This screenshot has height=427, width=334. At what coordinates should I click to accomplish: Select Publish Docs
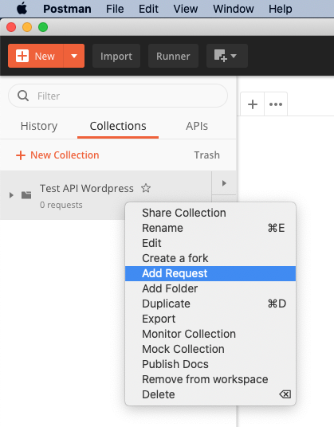point(210,364)
